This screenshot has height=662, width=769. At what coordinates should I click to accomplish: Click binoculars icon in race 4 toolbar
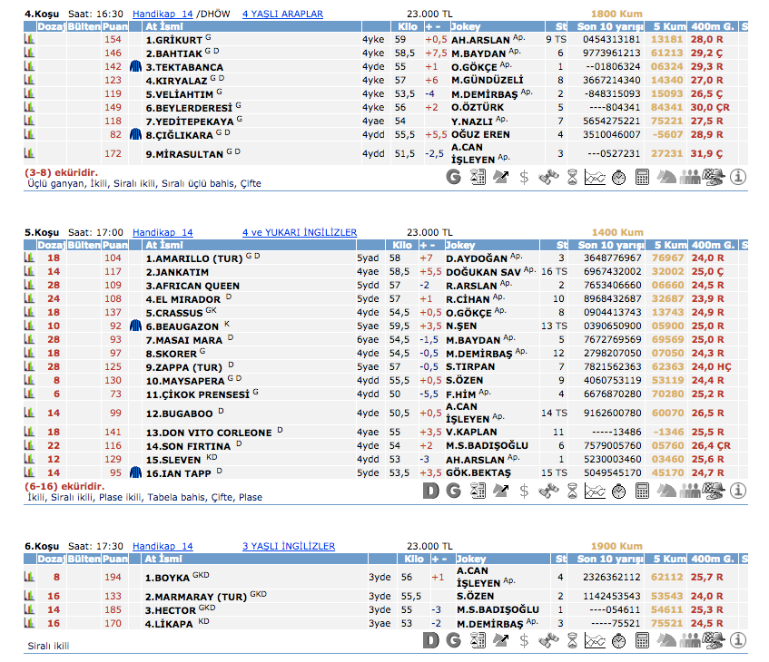(x=547, y=177)
